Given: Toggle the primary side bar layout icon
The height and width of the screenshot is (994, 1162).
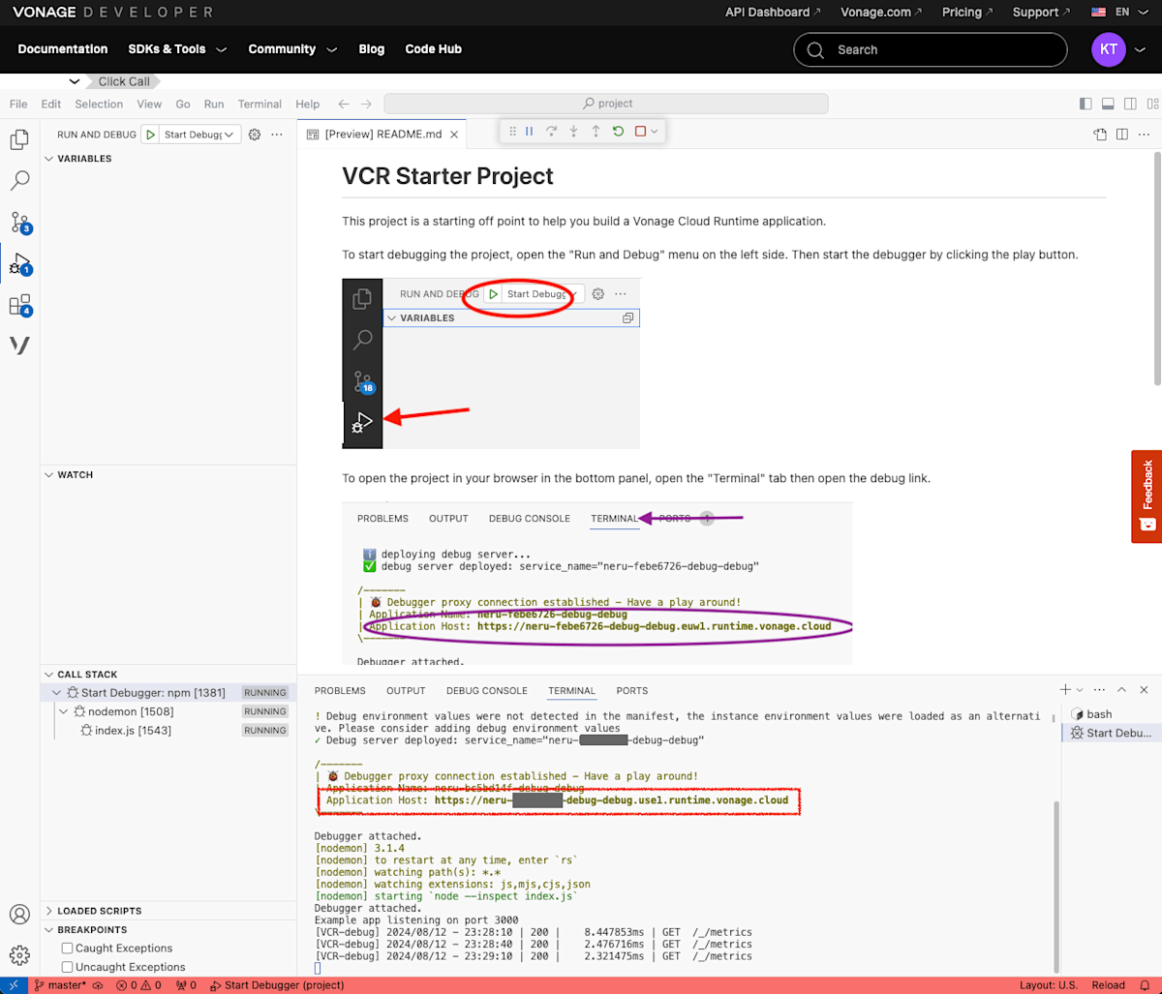Looking at the screenshot, I should pos(1086,104).
